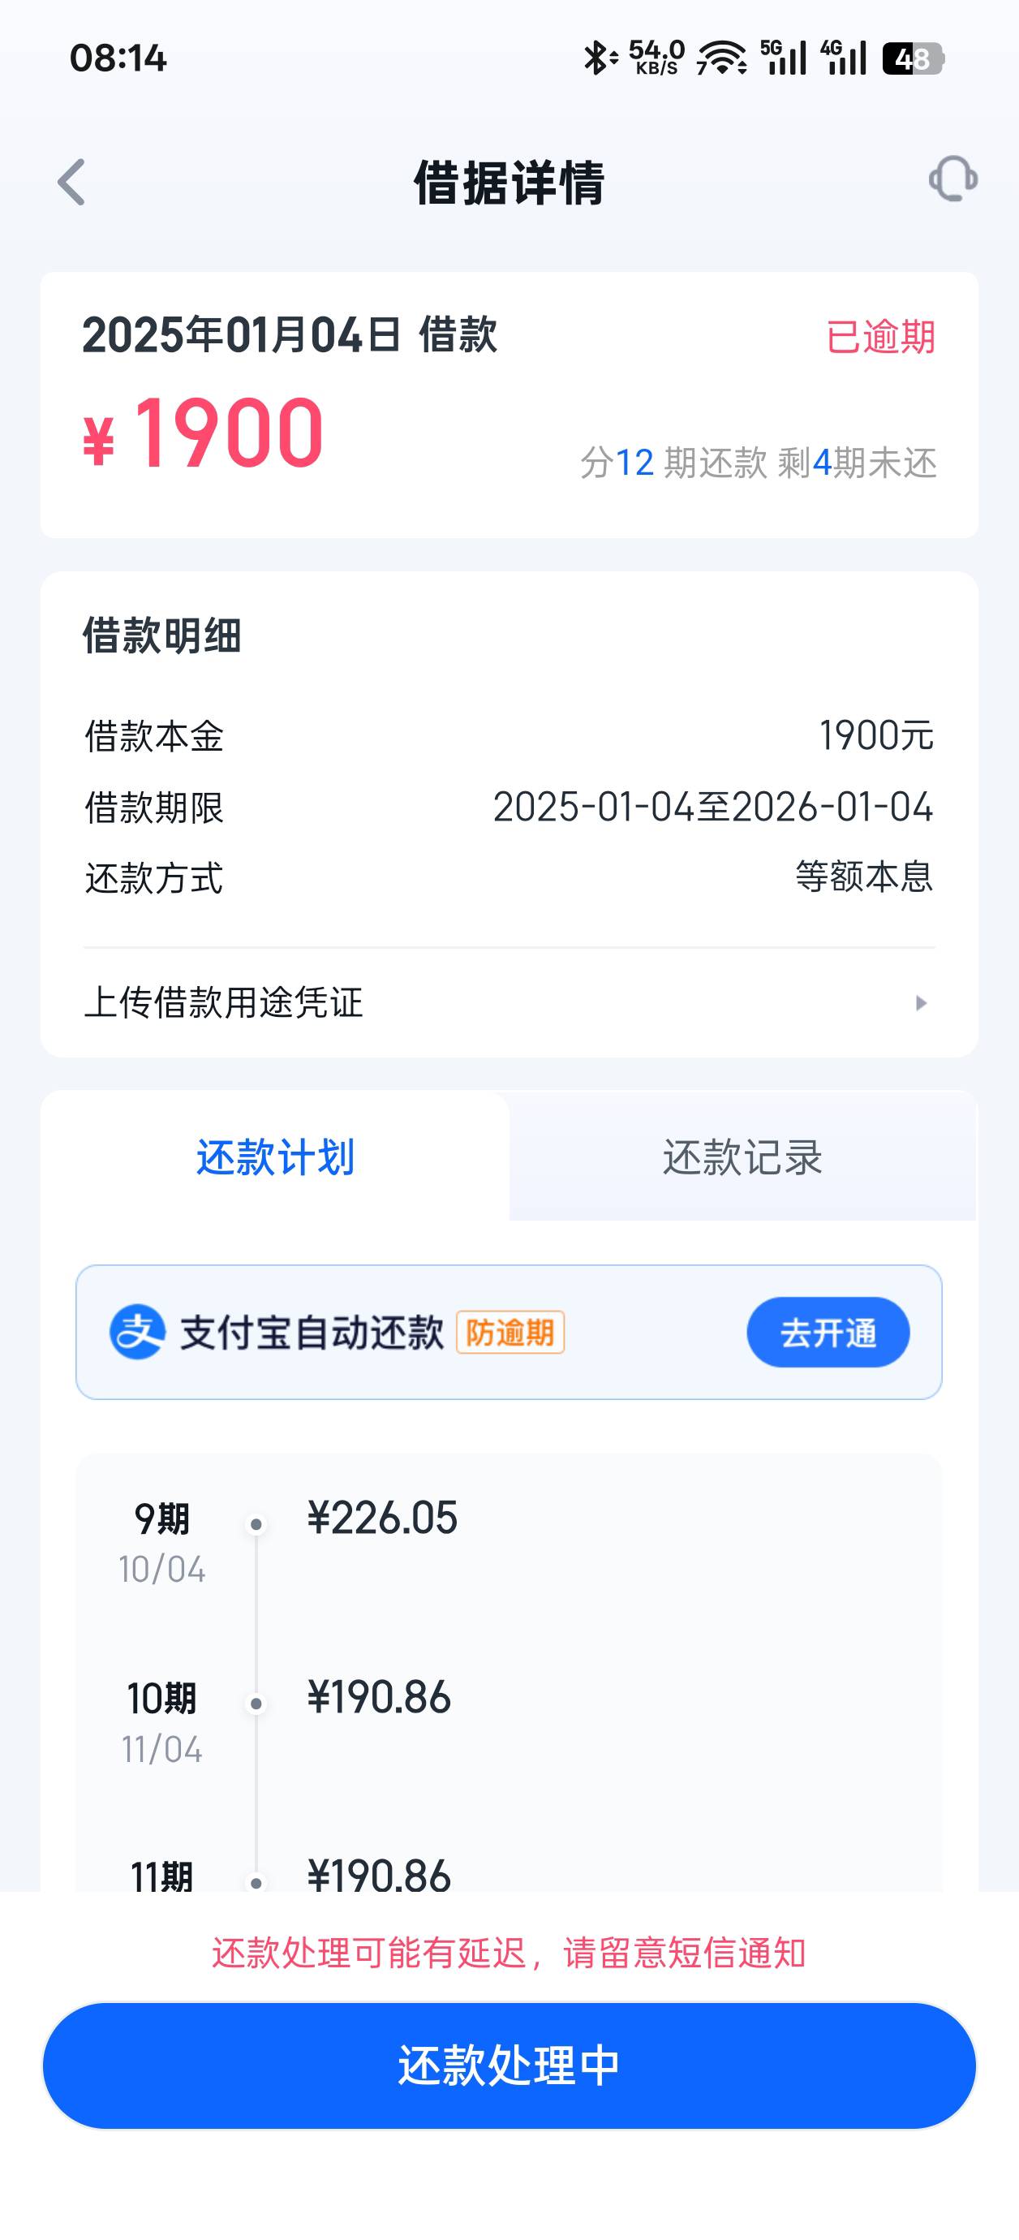Screen dimensions: 1019x2240
Task: Tap the 已逾期 status label
Action: click(x=880, y=338)
